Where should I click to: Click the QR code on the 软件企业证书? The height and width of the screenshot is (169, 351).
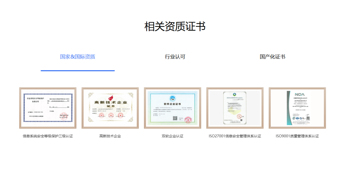pos(175,118)
